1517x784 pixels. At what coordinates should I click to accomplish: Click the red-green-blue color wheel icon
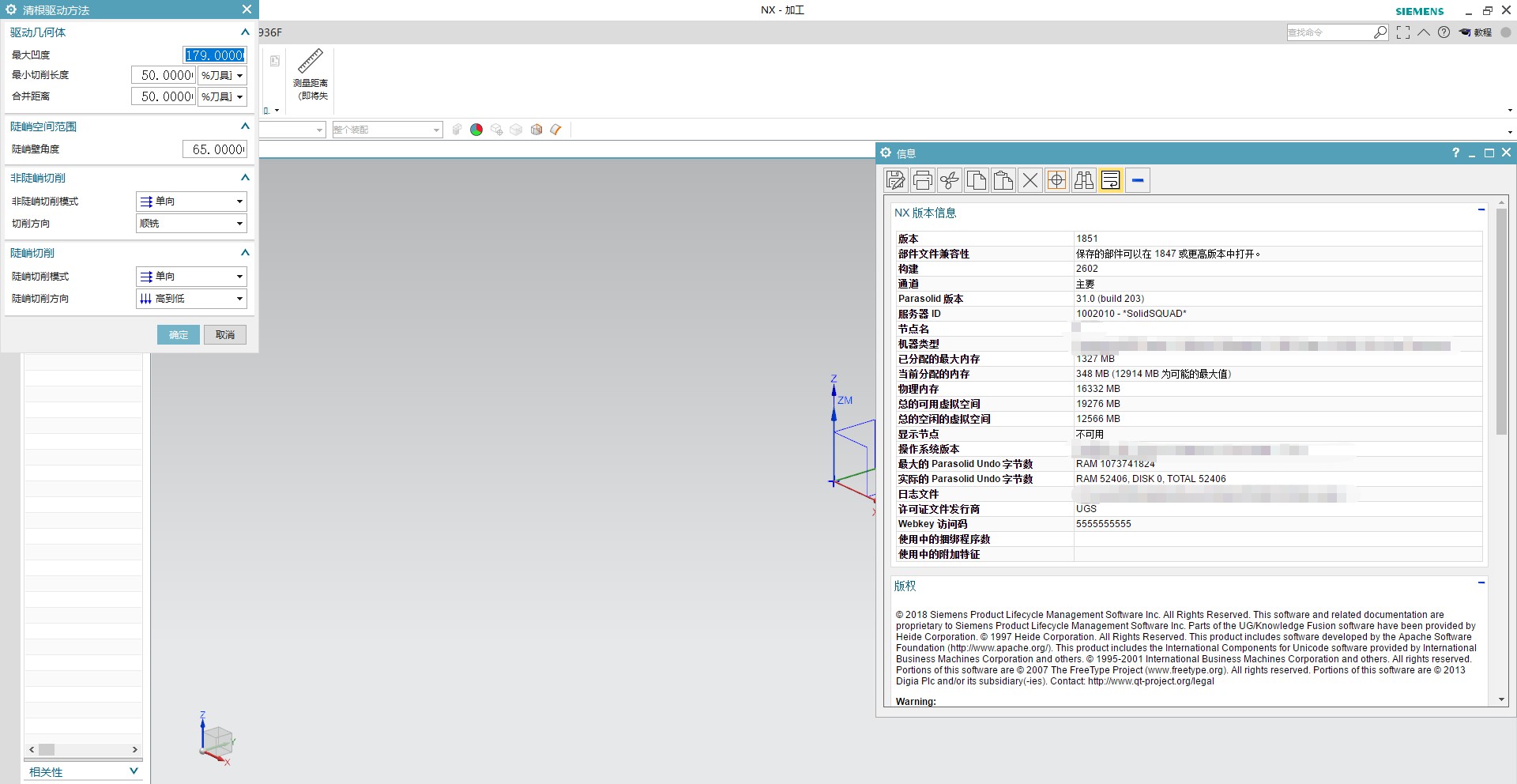click(x=476, y=130)
